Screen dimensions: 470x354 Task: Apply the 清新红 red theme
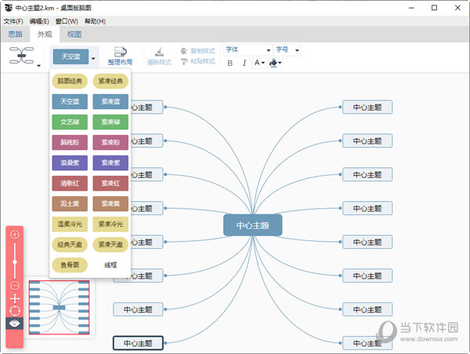[x=70, y=183]
